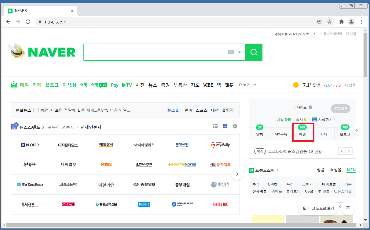
Task: Click next issue arrow button
Action: pos(349,151)
